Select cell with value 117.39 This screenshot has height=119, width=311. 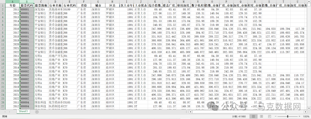tap(297, 29)
